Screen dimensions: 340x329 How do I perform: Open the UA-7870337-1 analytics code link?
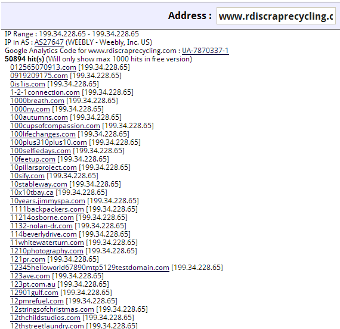[205, 51]
